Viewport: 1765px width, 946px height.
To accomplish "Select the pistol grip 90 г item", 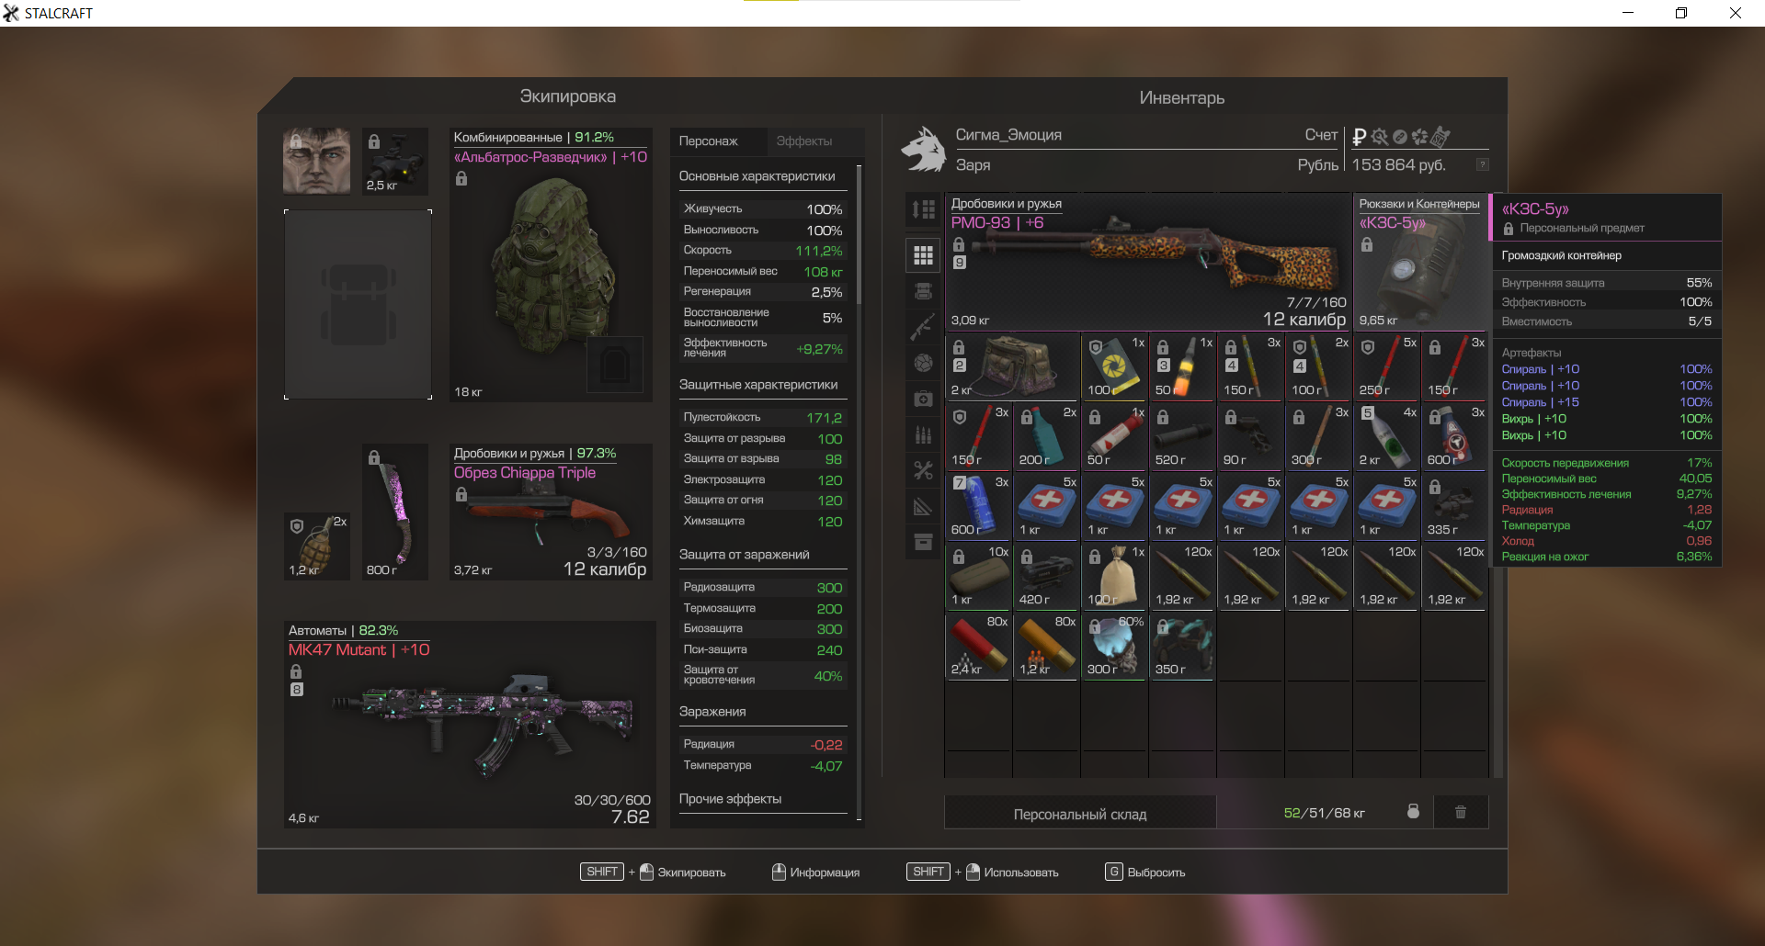I will click(x=1250, y=436).
